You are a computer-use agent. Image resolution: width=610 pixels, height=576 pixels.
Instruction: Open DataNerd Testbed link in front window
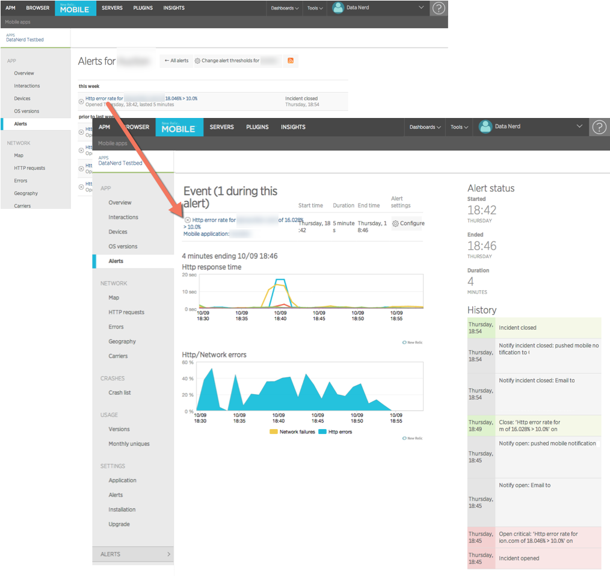(120, 163)
